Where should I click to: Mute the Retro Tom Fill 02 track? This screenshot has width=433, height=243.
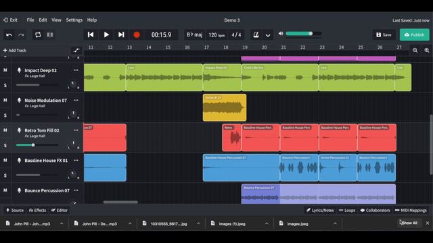click(5, 130)
